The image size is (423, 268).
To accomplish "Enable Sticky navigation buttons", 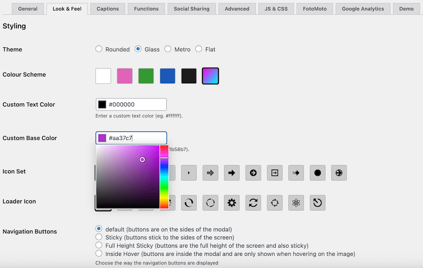I will (x=99, y=237).
